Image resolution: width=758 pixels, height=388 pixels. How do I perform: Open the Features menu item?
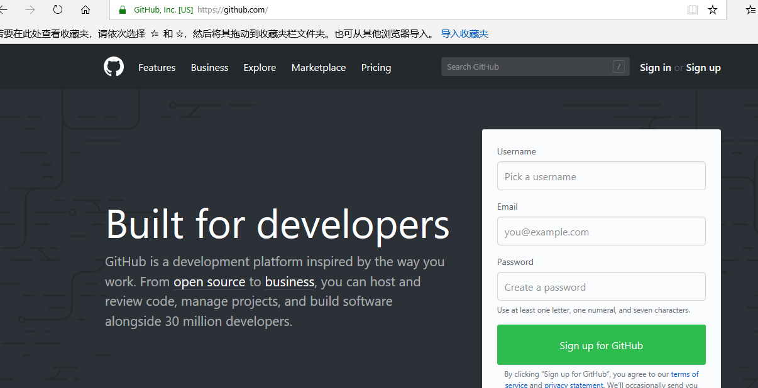(x=157, y=67)
